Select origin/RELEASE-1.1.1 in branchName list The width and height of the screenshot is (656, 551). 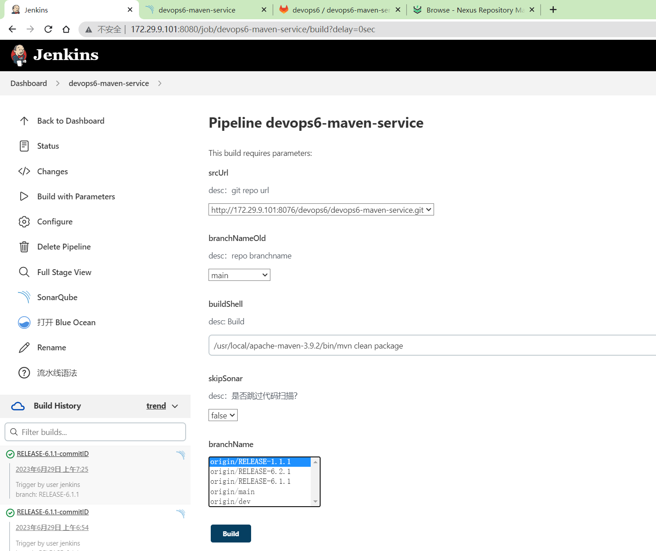260,461
